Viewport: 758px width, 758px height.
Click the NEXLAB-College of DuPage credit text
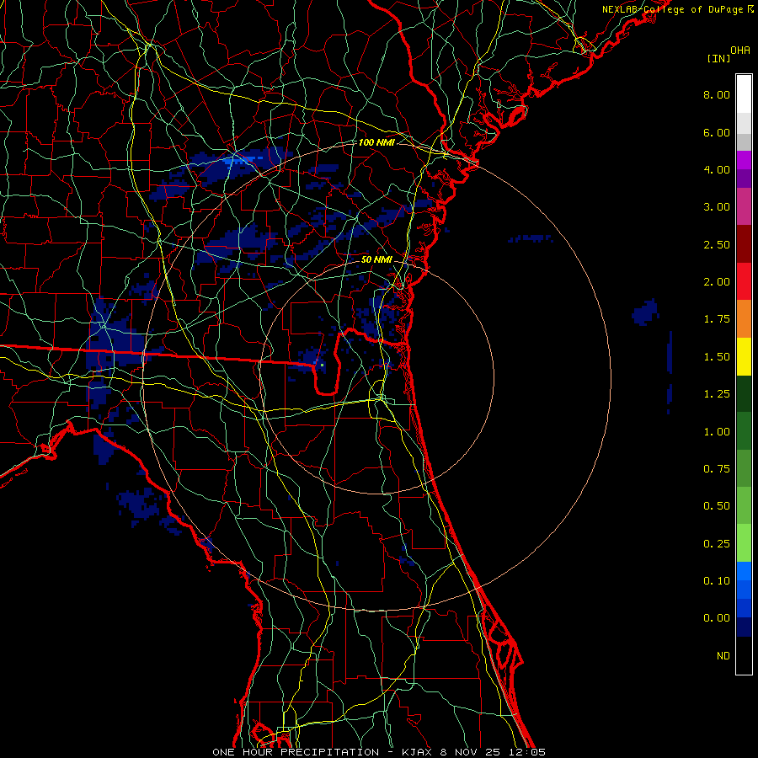click(672, 9)
